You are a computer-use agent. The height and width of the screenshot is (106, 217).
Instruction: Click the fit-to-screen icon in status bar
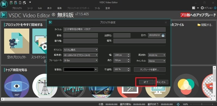[178, 104]
